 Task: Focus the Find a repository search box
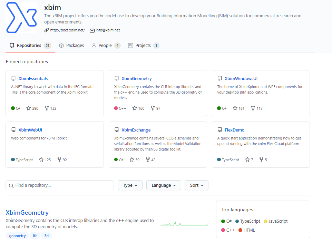click(x=60, y=185)
